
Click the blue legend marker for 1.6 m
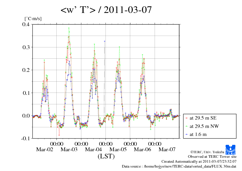tap(187, 135)
